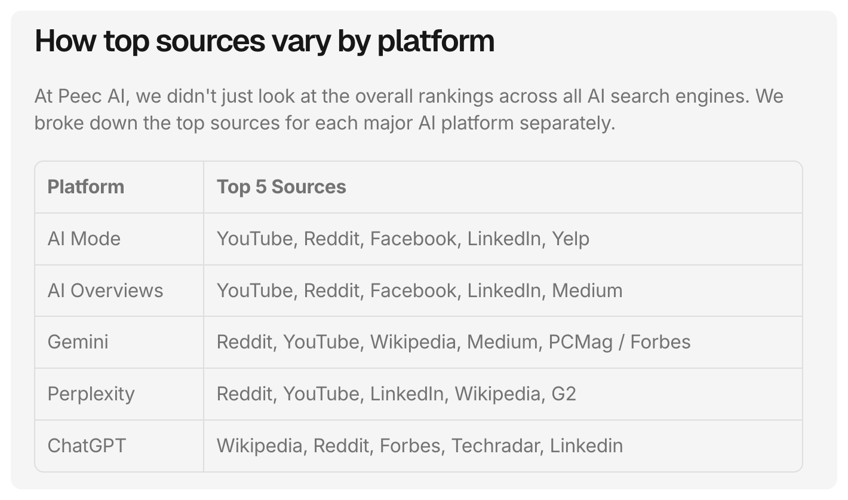The width and height of the screenshot is (848, 500).
Task: Click the AI Overviews sources ending in Medium
Action: (419, 291)
